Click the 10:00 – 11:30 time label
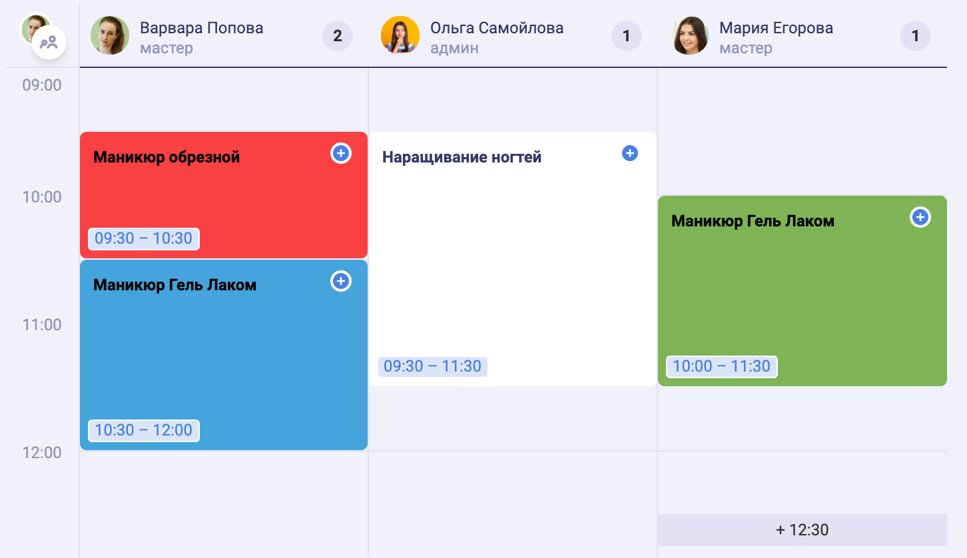 pos(722,366)
